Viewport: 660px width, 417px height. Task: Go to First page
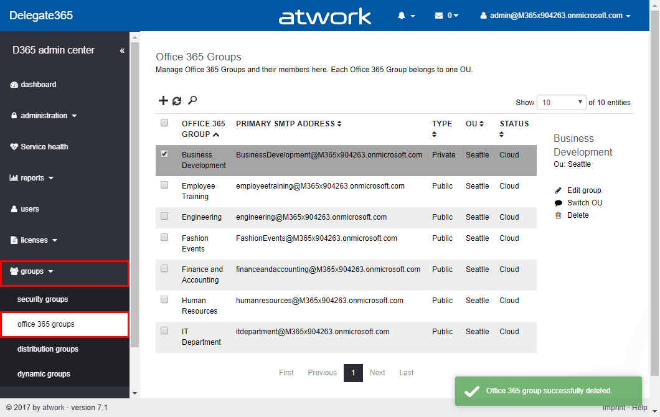tap(286, 373)
